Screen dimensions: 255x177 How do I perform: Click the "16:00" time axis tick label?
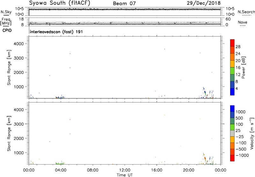tap(157, 170)
